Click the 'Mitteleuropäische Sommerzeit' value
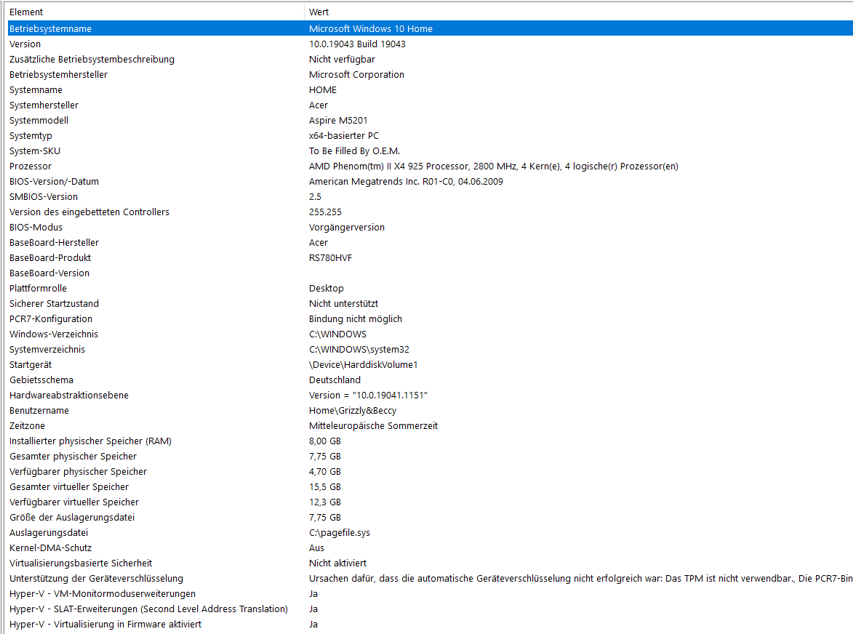 coord(374,426)
